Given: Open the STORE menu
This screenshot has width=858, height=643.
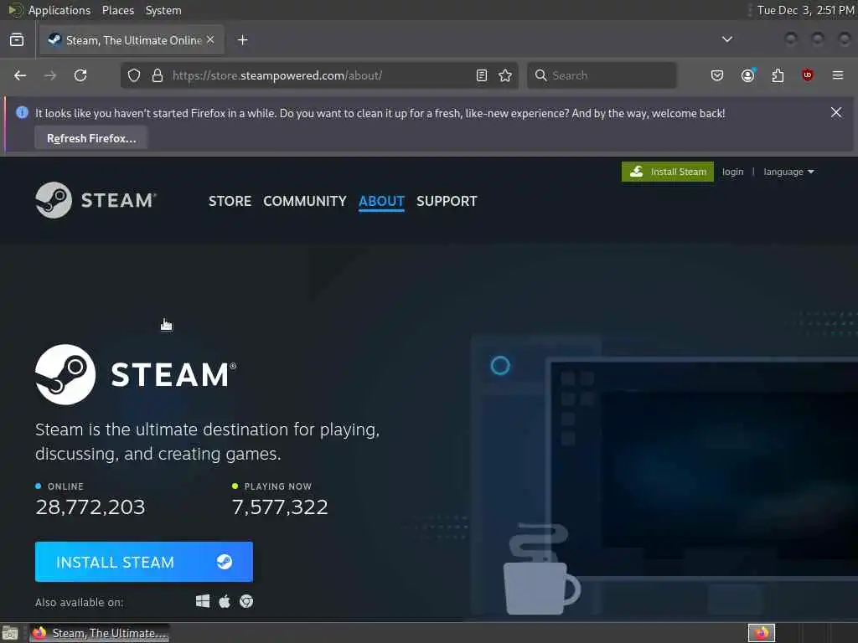Looking at the screenshot, I should (x=230, y=201).
